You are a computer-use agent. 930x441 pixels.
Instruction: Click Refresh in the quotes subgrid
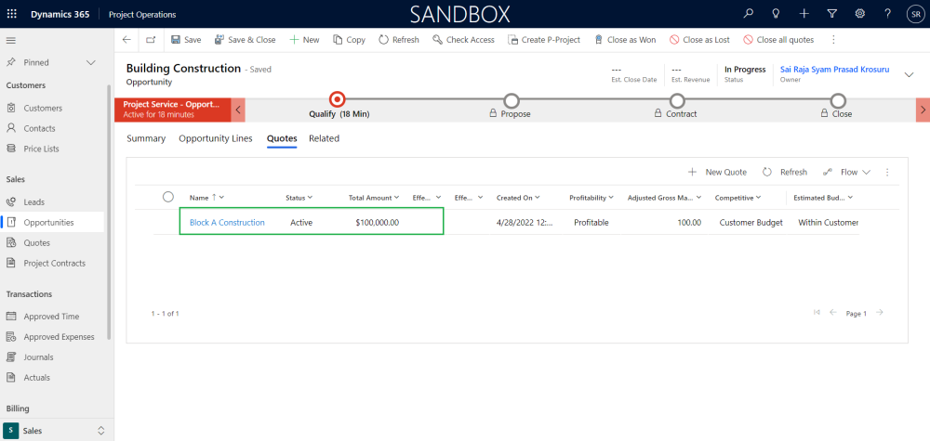[x=785, y=173]
